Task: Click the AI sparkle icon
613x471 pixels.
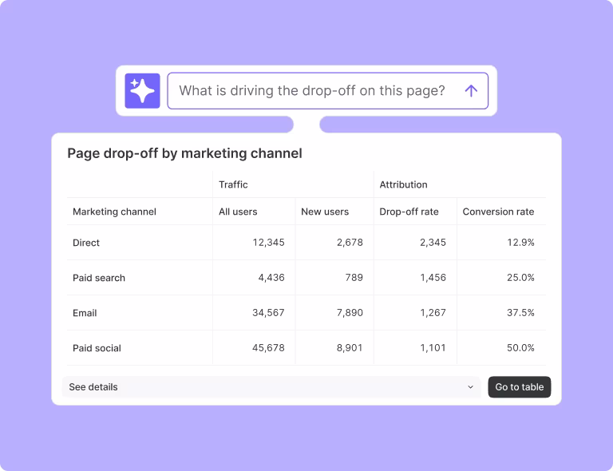Action: [x=142, y=91]
